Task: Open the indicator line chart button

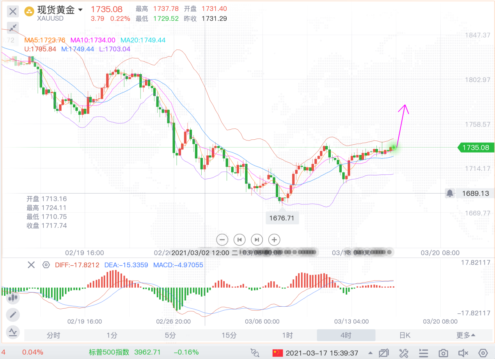Action: pyautogui.click(x=13, y=332)
